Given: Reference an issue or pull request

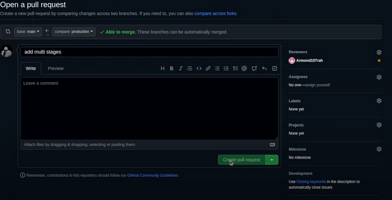Looking at the screenshot, I should 254,68.
